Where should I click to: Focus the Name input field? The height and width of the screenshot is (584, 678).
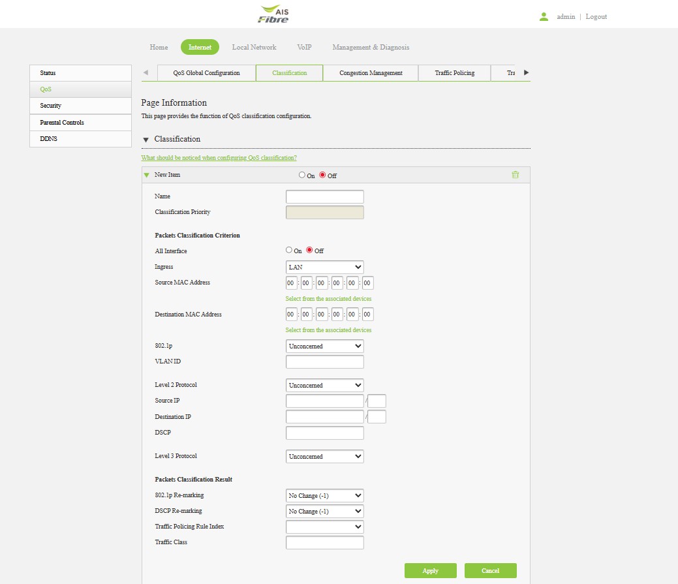[x=325, y=196]
